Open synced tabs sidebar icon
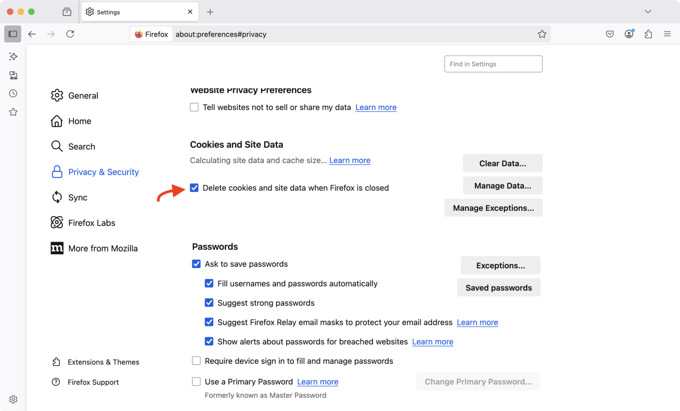The width and height of the screenshot is (680, 411). 13,75
